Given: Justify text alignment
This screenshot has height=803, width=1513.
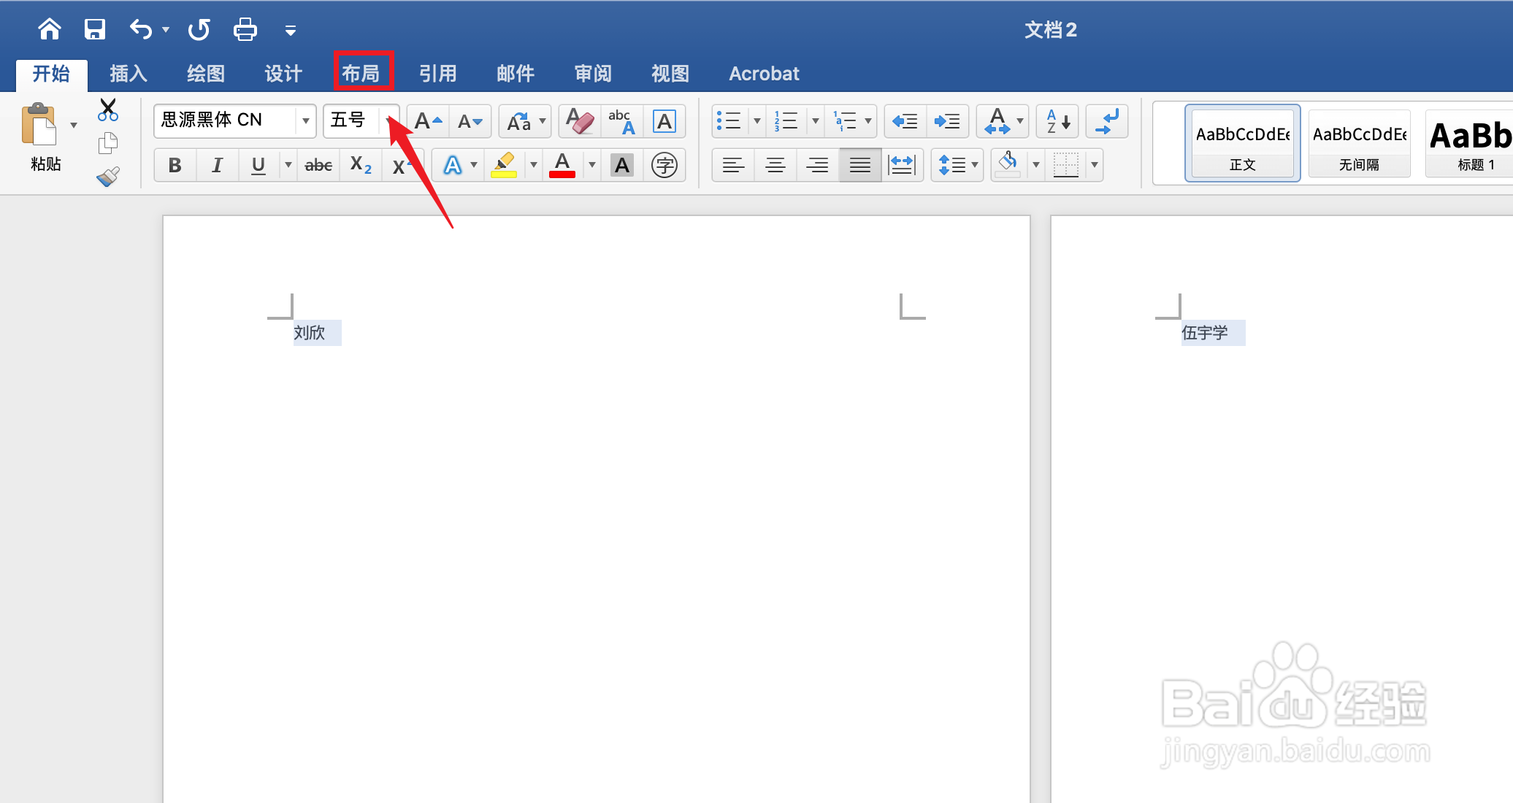Looking at the screenshot, I should (x=859, y=165).
